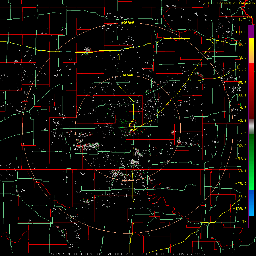Pick the purple segment of the color bar
Screen dimensions: 256x256
pos(251,32)
